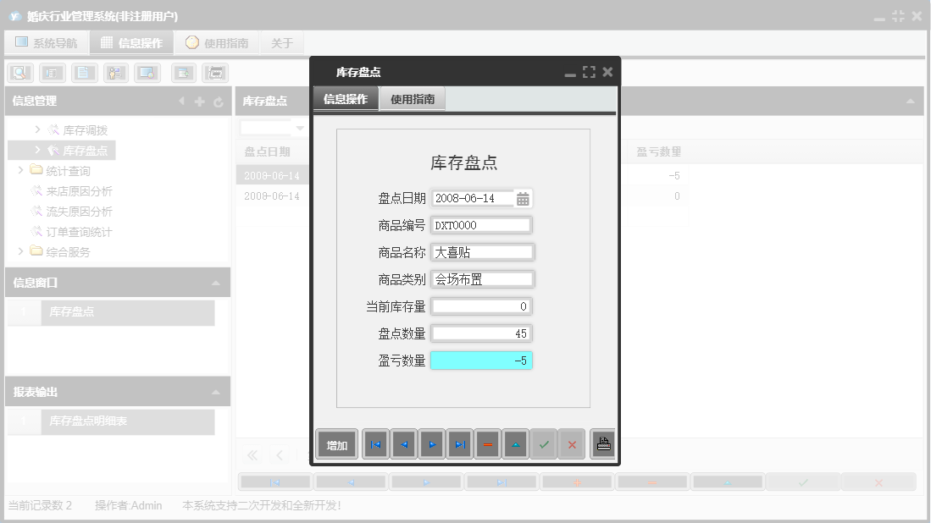Click the add window icon on the toolbar
The image size is (931, 523).
pos(181,73)
